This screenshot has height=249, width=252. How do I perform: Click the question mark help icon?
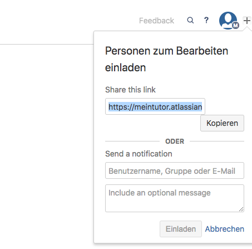(206, 20)
